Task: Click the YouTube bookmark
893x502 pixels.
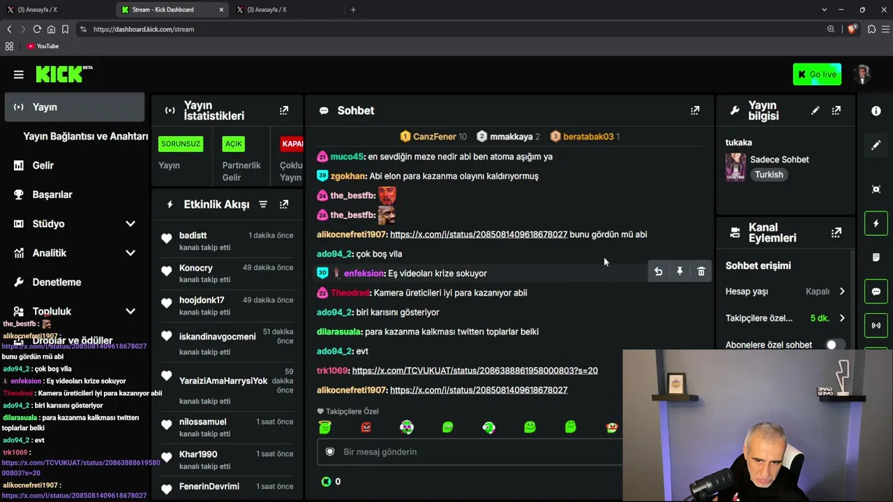Action: [43, 46]
